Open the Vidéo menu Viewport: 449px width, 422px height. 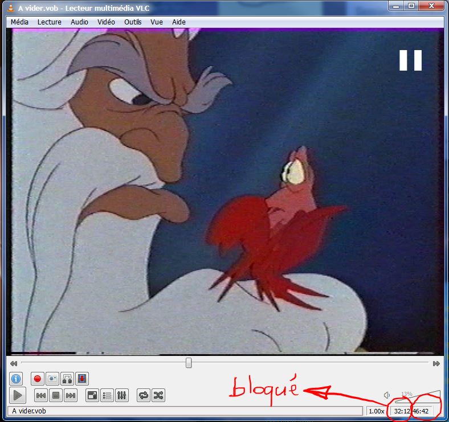pyautogui.click(x=106, y=22)
